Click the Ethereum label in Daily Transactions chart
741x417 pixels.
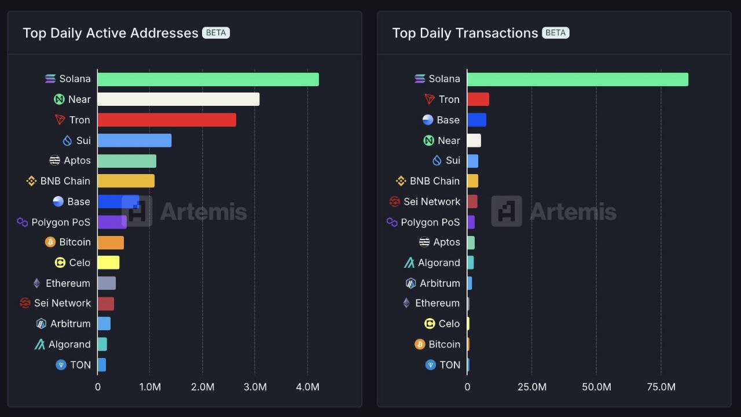click(437, 303)
